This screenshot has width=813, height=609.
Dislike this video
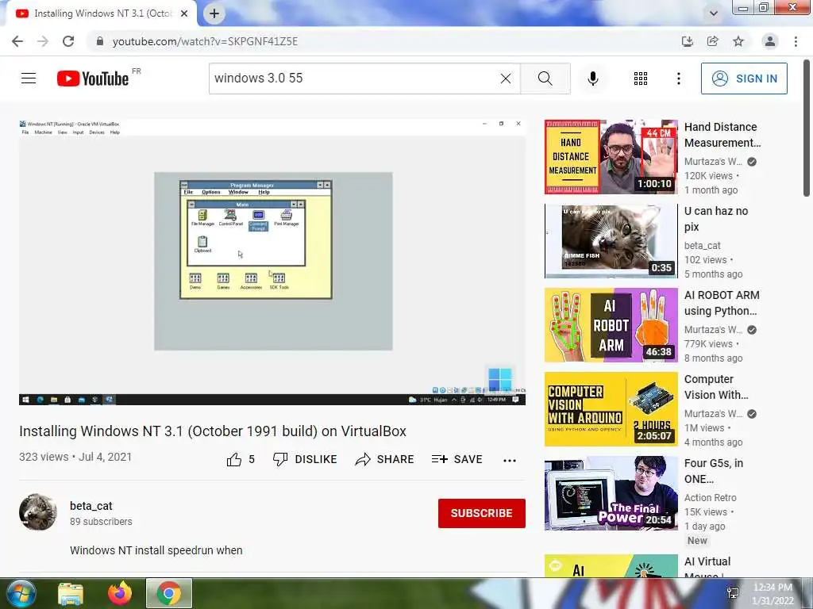(305, 459)
